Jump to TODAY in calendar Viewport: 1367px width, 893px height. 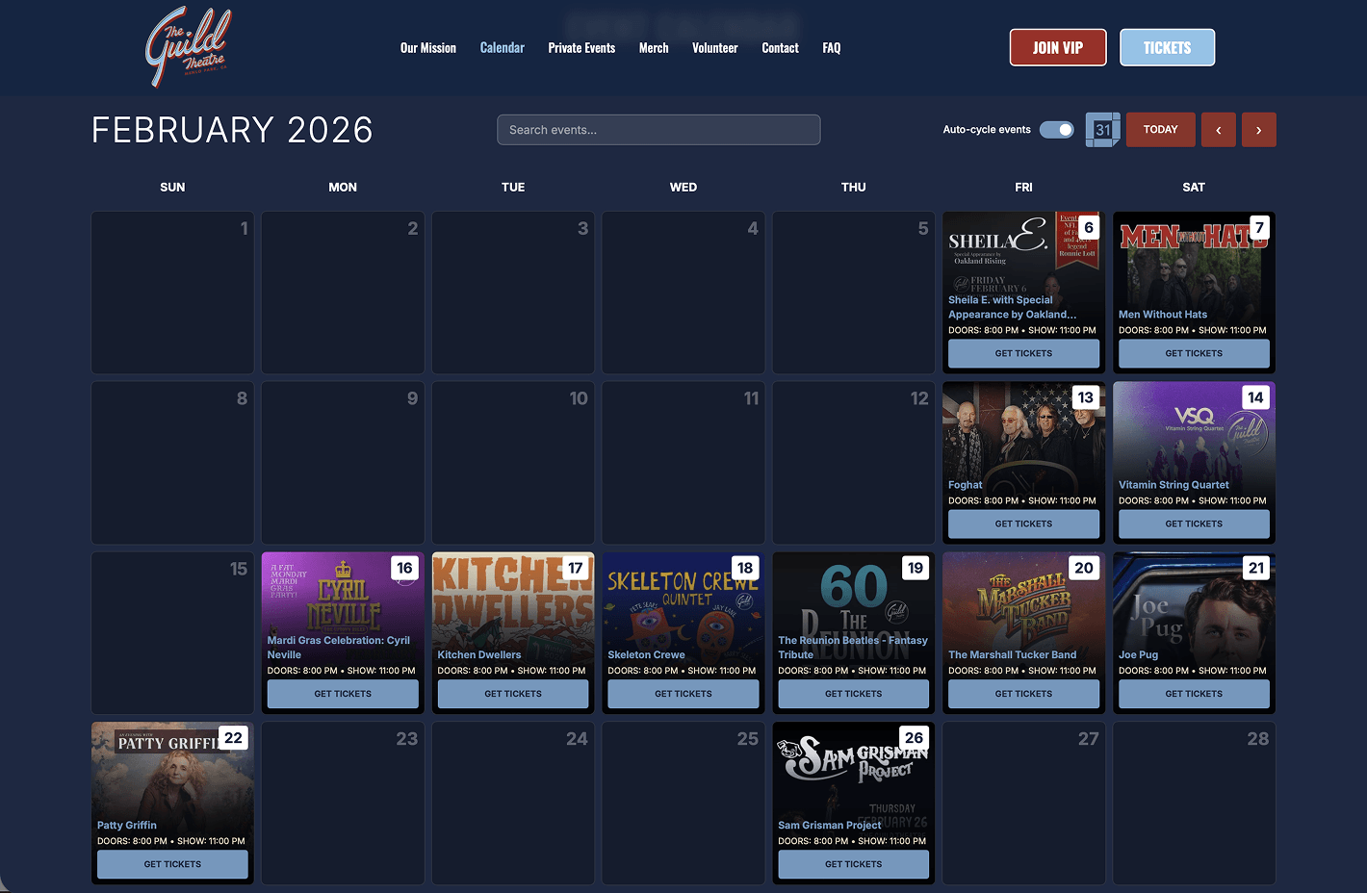coord(1160,130)
